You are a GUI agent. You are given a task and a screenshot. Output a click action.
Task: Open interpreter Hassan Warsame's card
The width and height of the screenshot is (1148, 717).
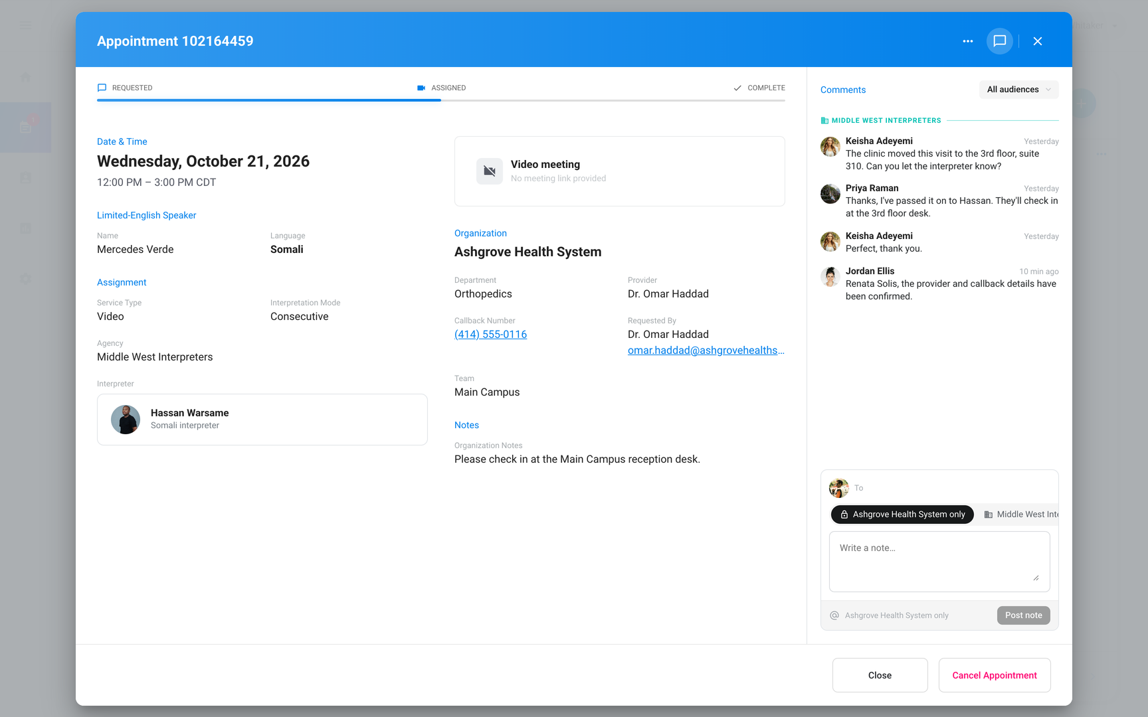pos(262,420)
